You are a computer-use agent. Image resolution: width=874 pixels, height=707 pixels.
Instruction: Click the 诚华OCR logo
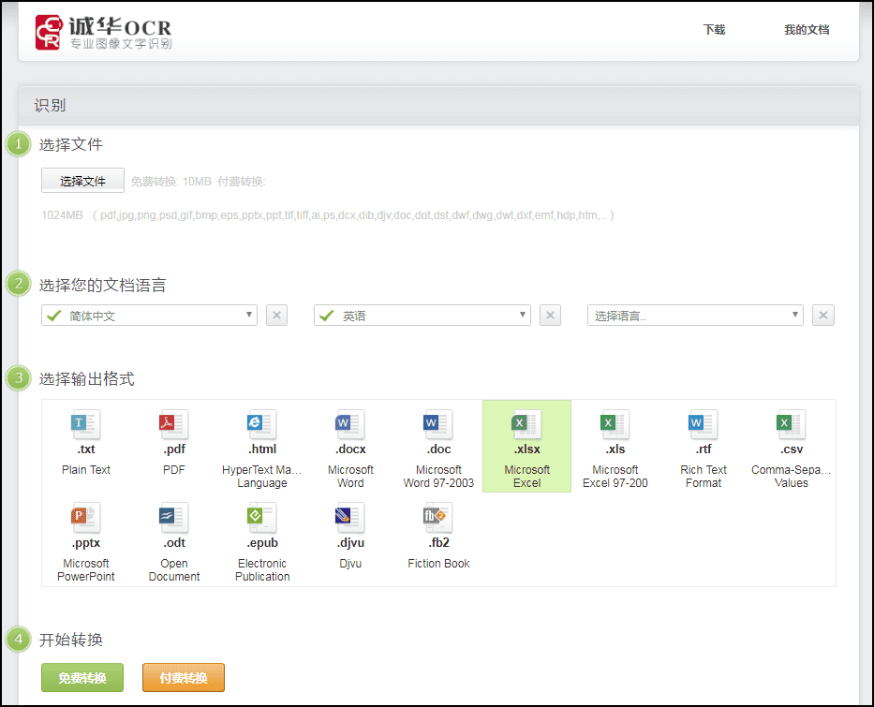coord(104,33)
